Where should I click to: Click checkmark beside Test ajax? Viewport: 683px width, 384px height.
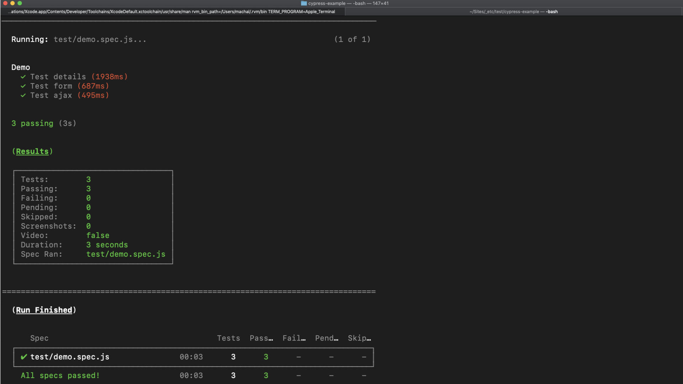click(23, 95)
